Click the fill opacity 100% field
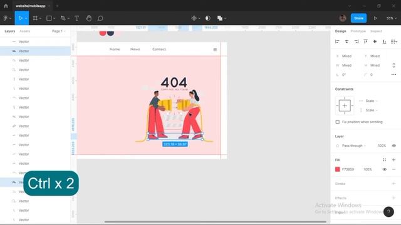 tap(368, 169)
